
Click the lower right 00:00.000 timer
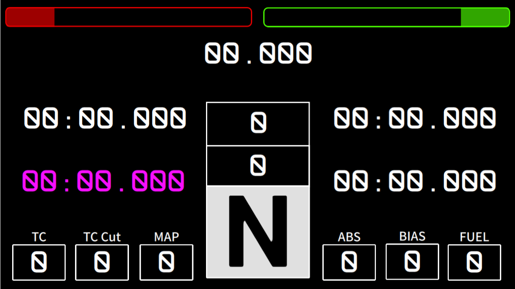pyautogui.click(x=415, y=181)
